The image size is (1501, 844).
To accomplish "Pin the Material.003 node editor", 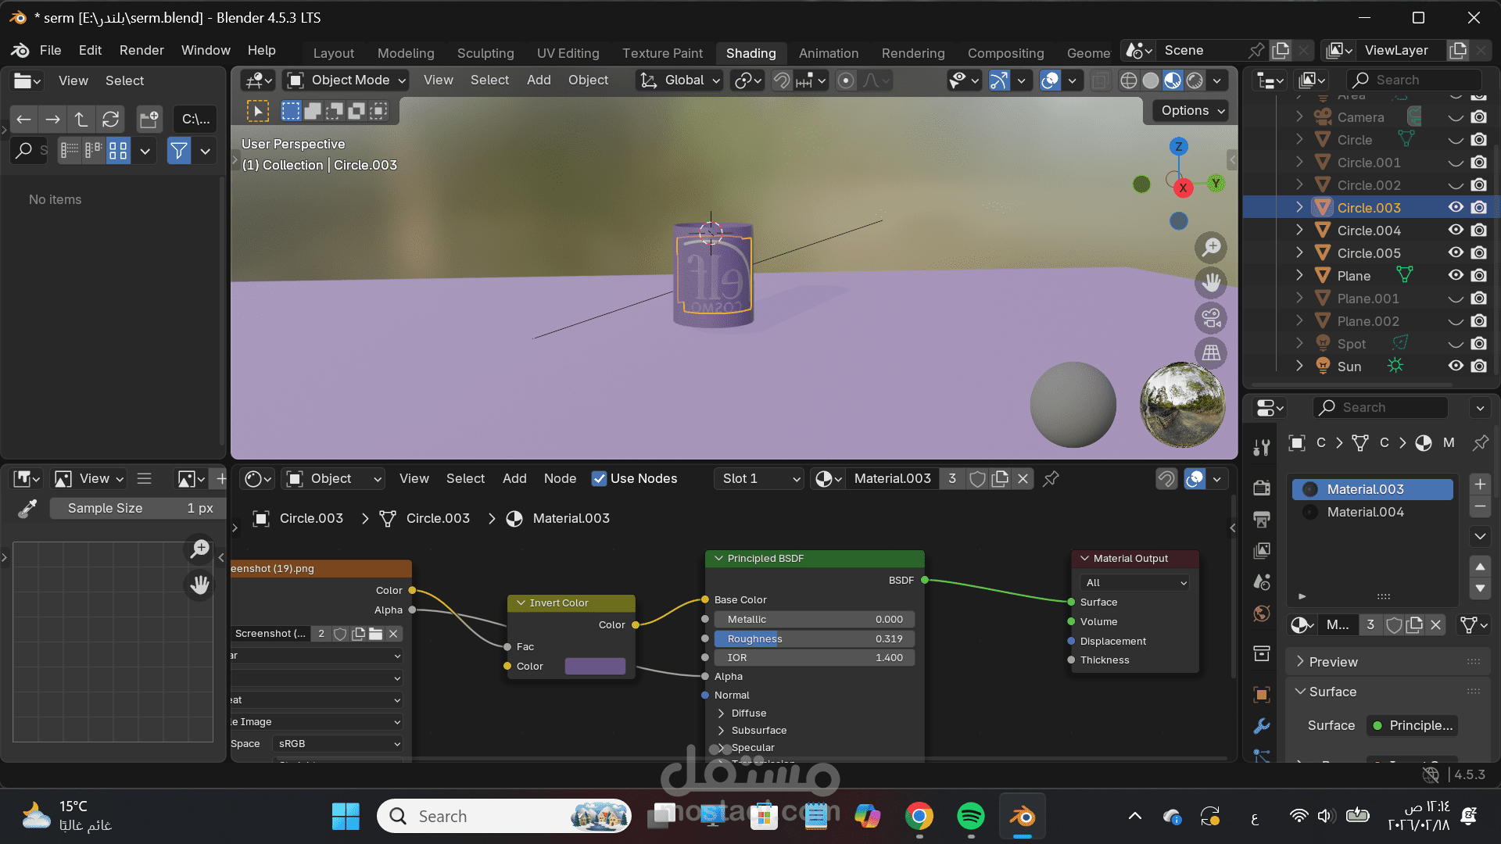I will tap(1051, 478).
